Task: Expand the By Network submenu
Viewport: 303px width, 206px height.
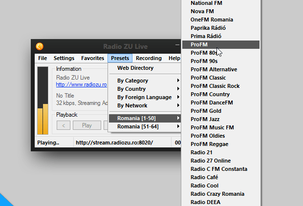Action: point(132,105)
